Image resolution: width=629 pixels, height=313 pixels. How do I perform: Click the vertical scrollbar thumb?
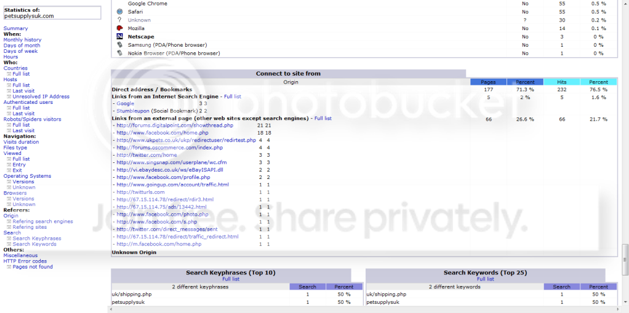(x=625, y=260)
